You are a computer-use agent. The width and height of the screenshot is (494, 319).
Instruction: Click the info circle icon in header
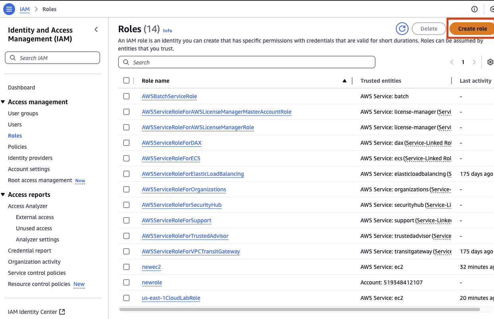click(474, 9)
